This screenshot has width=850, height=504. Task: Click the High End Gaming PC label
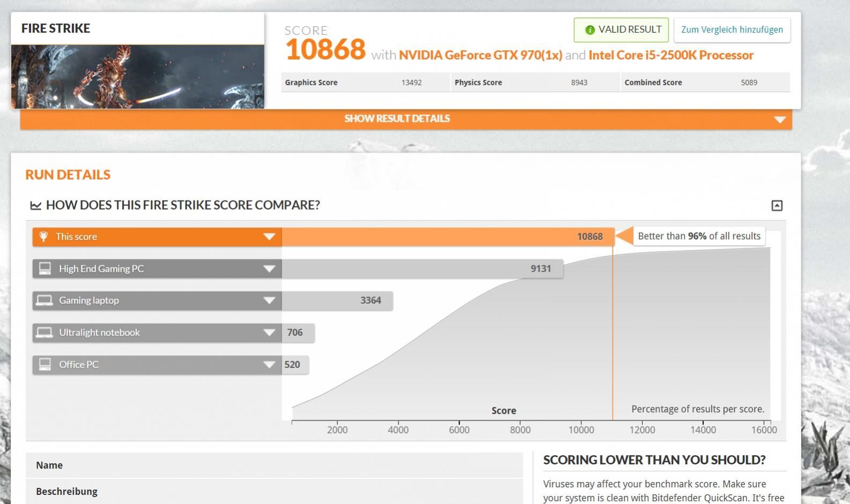[x=101, y=269]
